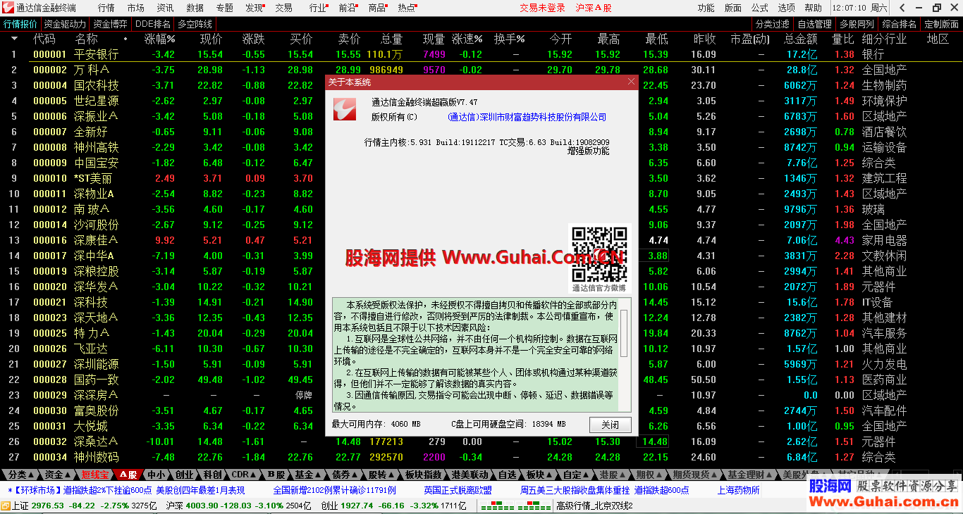
Task: Click news headline 全国新增2102例累计确诊11791例
Action: click(334, 490)
